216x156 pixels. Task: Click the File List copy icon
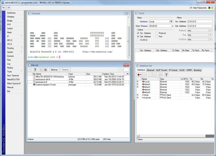(x=41, y=70)
